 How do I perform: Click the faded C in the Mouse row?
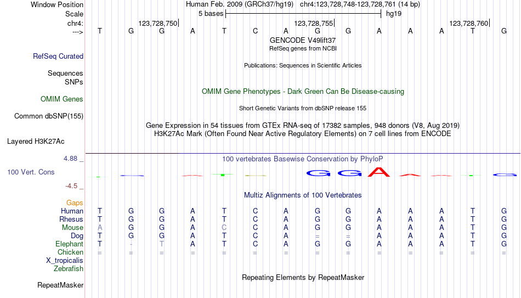point(224,228)
